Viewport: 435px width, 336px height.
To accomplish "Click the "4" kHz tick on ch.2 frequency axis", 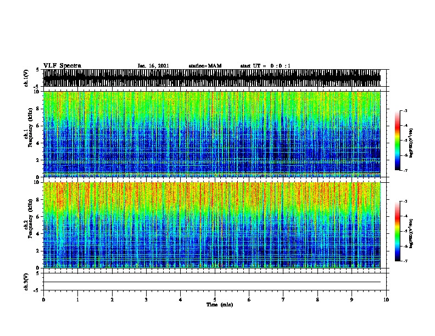I will click(38, 234).
